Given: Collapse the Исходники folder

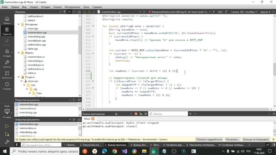Looking at the screenshot, I should tap(19, 24).
